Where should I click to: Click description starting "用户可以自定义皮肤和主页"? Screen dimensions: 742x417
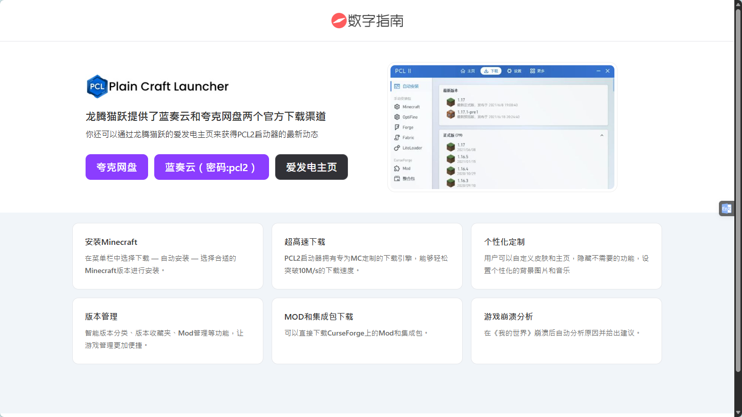566,264
